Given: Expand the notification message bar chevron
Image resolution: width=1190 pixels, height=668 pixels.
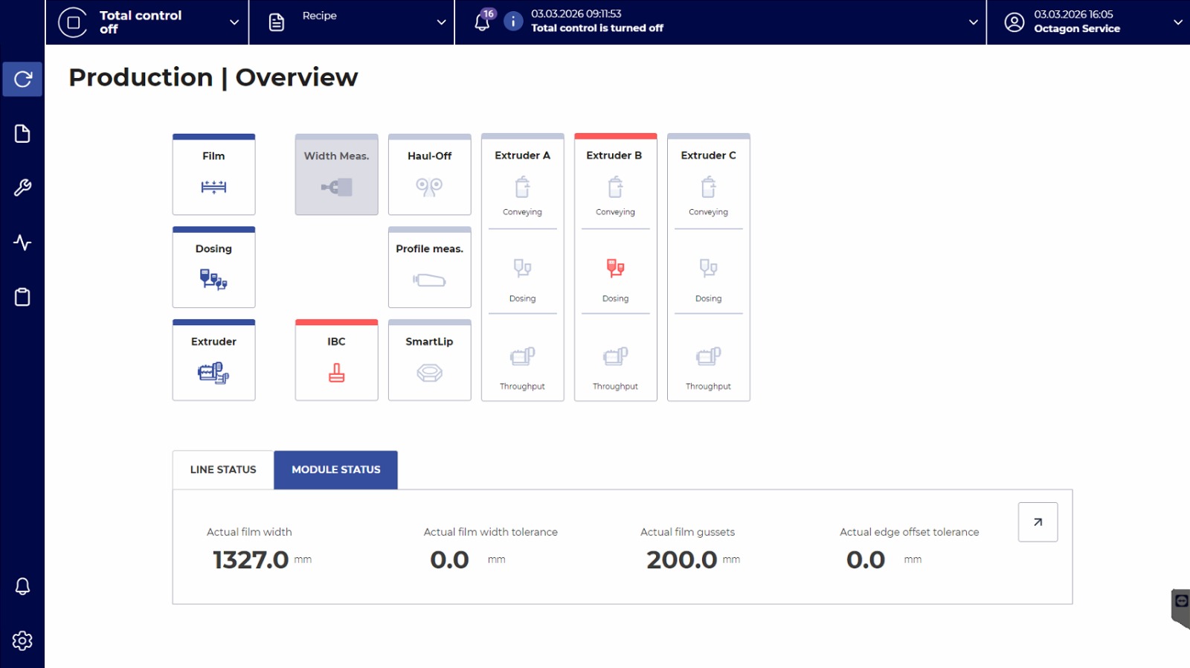Looking at the screenshot, I should click(973, 22).
